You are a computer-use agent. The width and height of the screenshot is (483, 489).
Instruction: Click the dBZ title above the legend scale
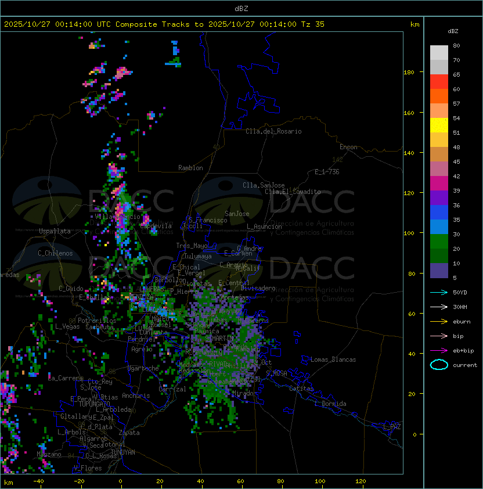[453, 31]
